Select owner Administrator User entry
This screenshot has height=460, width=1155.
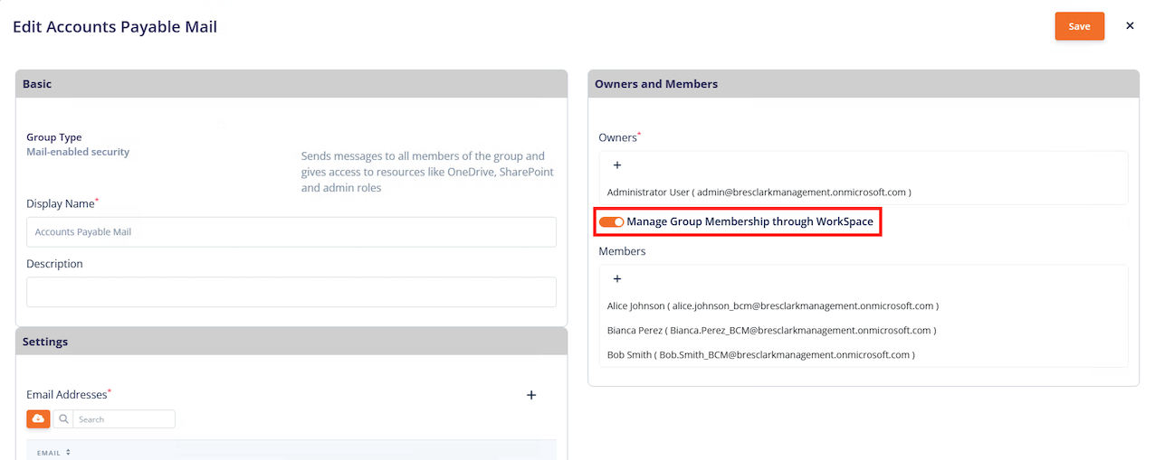[759, 192]
